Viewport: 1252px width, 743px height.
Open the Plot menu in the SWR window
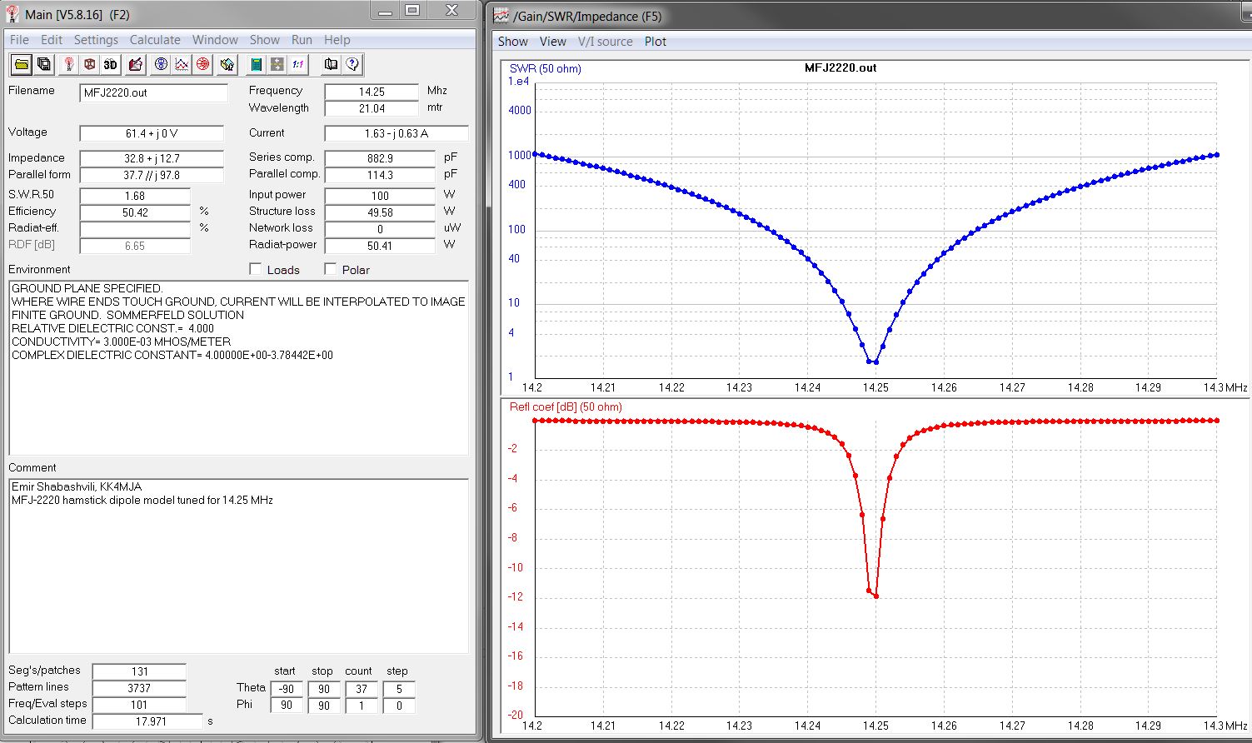click(x=655, y=41)
